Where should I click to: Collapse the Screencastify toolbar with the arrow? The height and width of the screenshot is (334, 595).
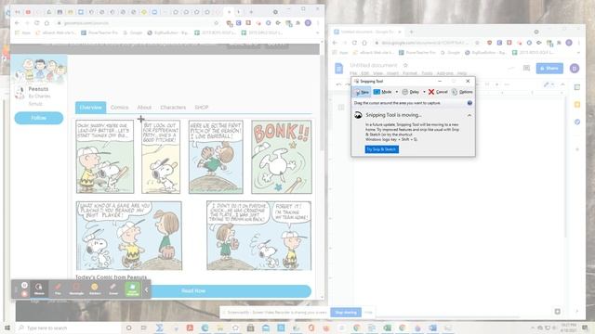pyautogui.click(x=147, y=289)
